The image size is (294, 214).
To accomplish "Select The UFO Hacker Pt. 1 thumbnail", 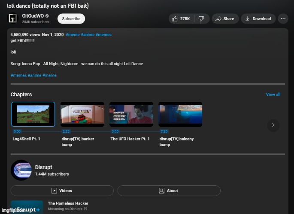I will (x=131, y=114).
